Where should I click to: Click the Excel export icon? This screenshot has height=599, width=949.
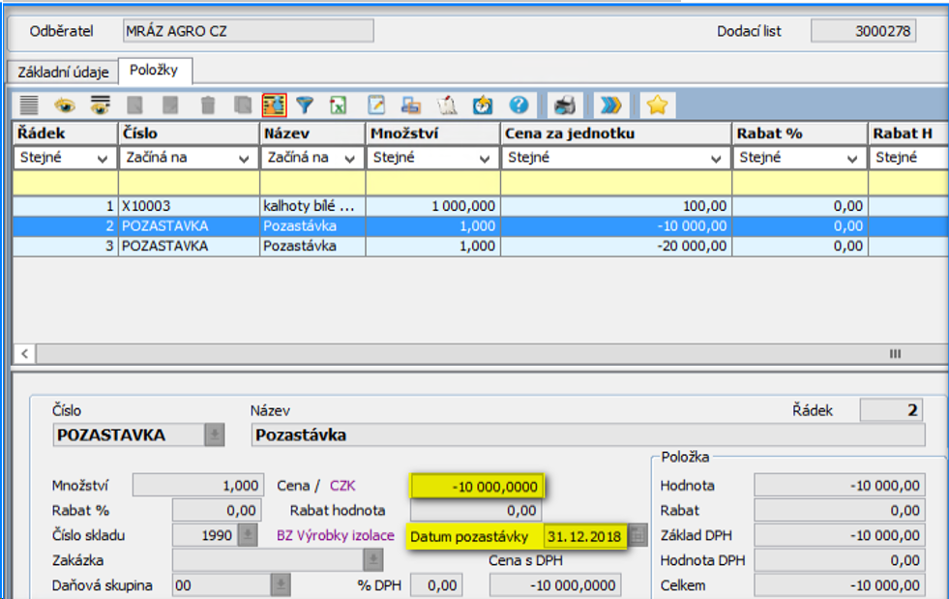pyautogui.click(x=338, y=105)
